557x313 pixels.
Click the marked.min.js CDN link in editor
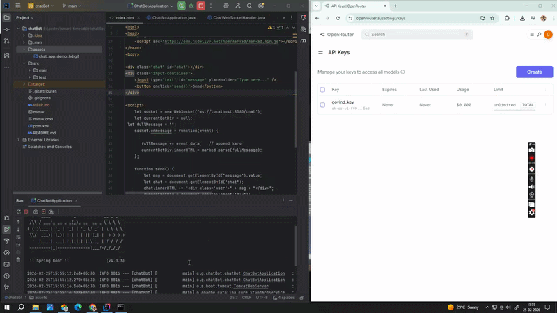(x=221, y=42)
